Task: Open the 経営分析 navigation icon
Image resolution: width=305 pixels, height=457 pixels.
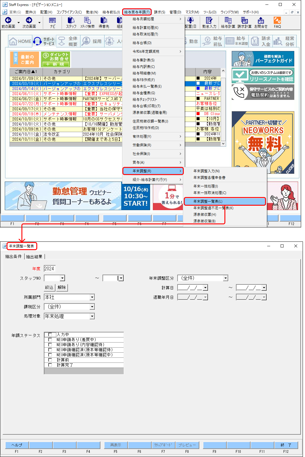Action: click(x=284, y=41)
